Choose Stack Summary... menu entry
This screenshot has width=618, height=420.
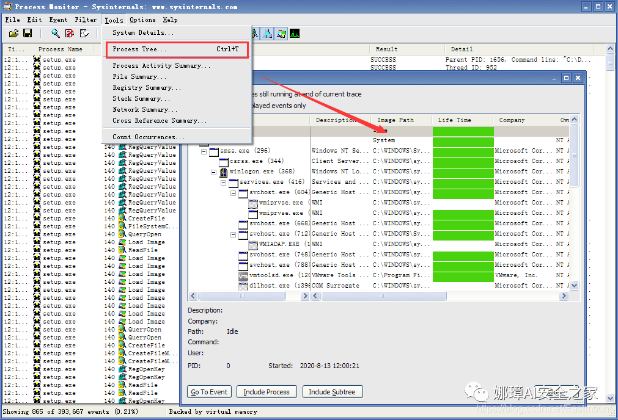[177, 99]
